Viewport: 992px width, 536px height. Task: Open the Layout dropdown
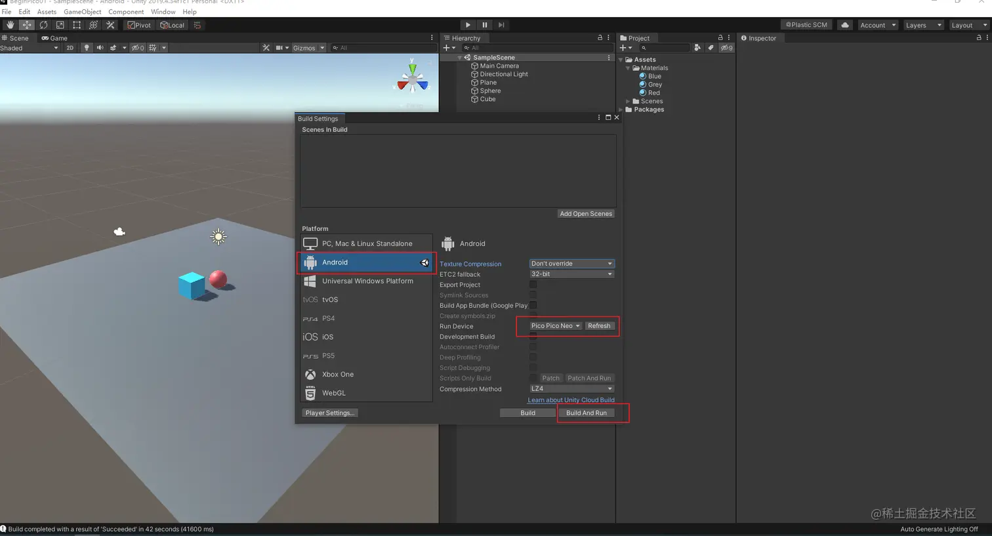(x=968, y=25)
